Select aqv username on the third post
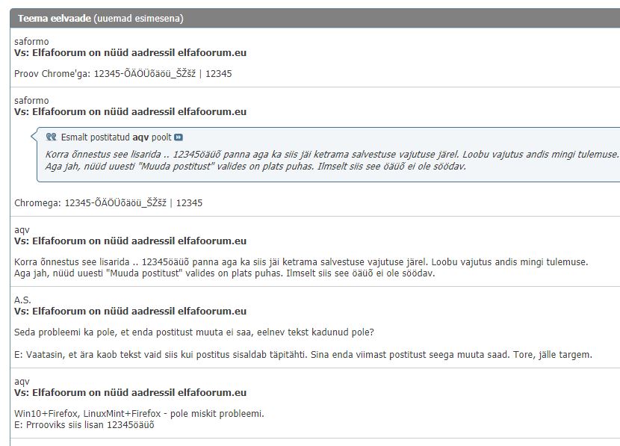 coord(22,230)
